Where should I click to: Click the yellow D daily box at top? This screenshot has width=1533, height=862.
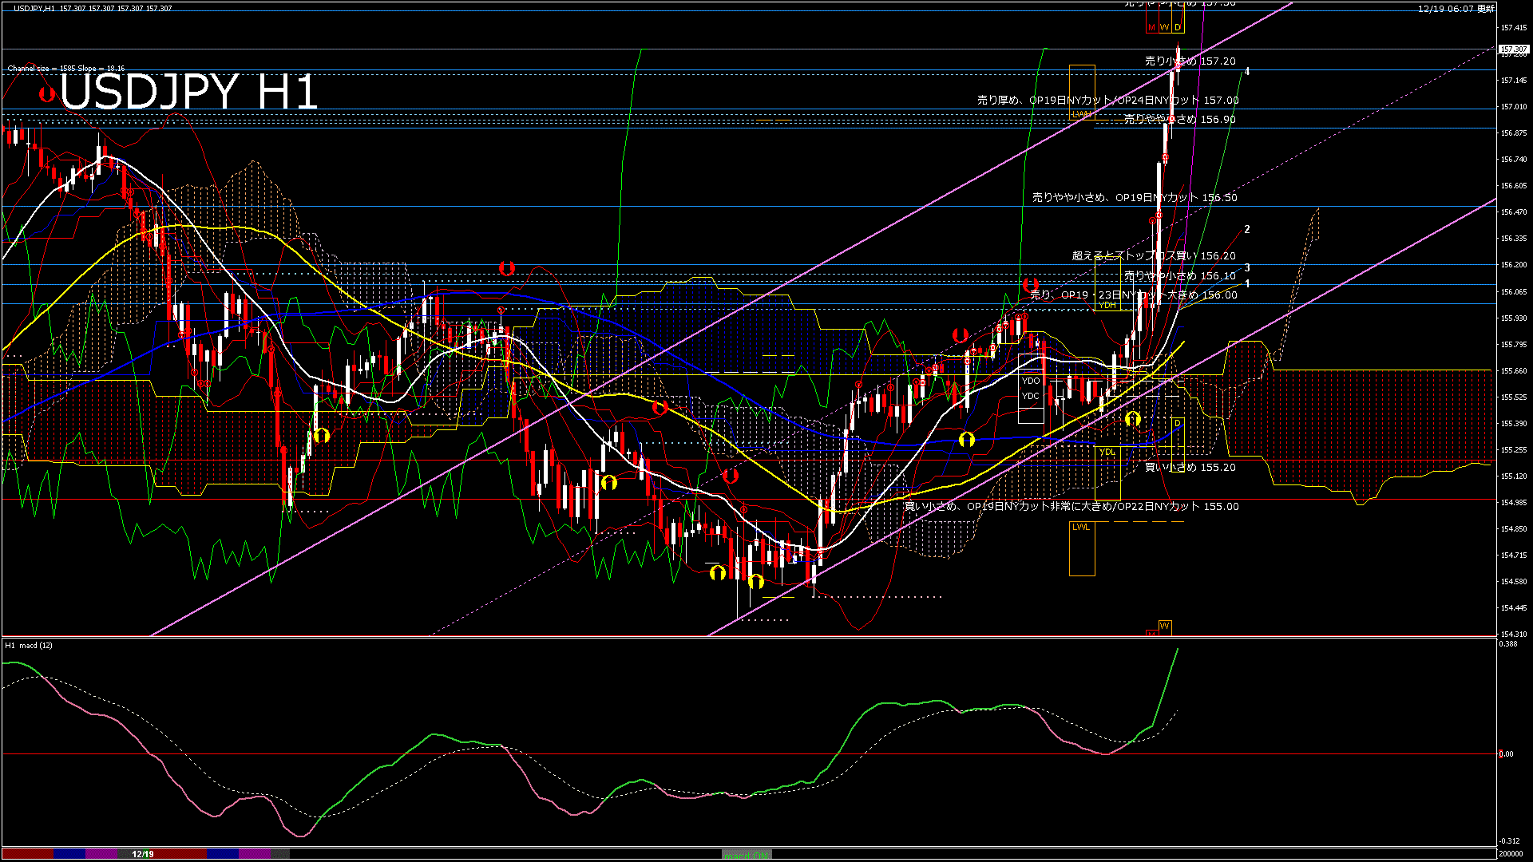click(x=1178, y=27)
